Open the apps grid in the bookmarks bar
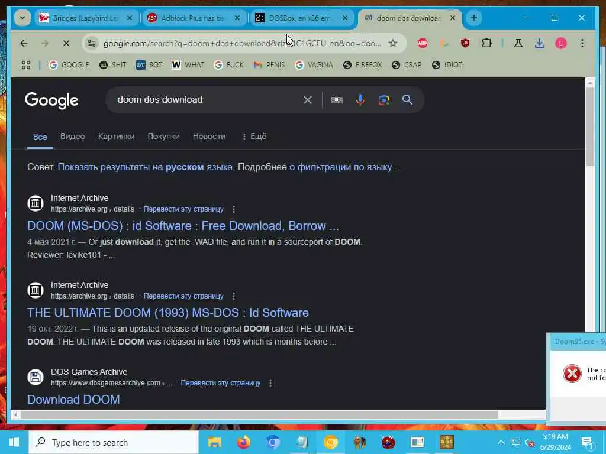The height and width of the screenshot is (454, 606). tap(26, 65)
